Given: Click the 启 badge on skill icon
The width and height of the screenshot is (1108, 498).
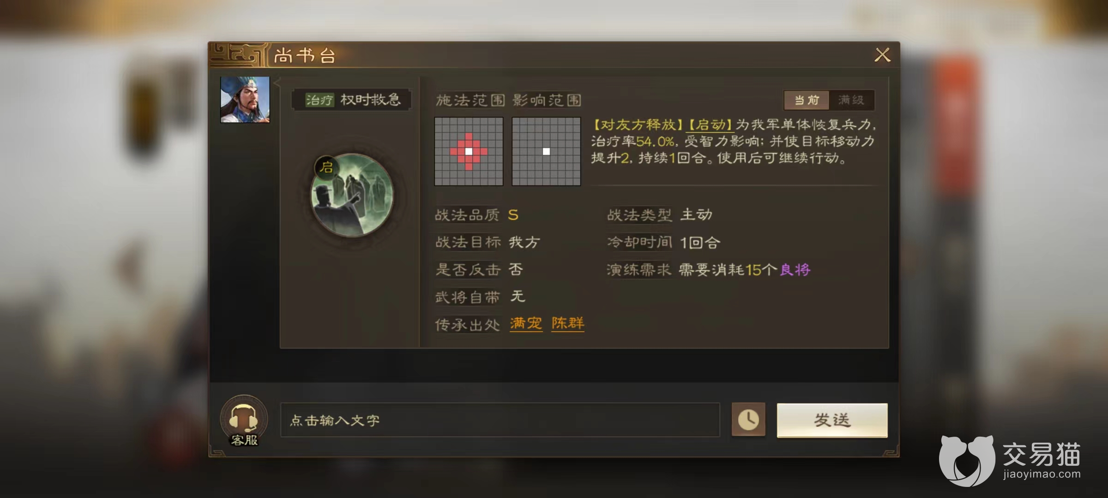Looking at the screenshot, I should tap(326, 167).
